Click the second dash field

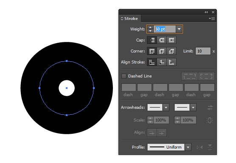pyautogui.click(x=160, y=88)
